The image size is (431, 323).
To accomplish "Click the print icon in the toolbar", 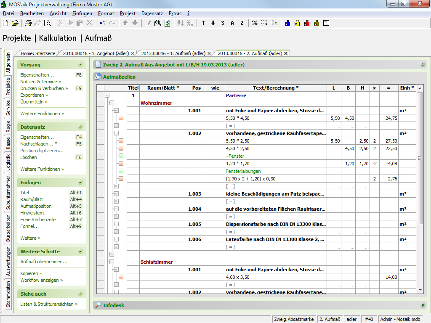I will coord(28,23).
